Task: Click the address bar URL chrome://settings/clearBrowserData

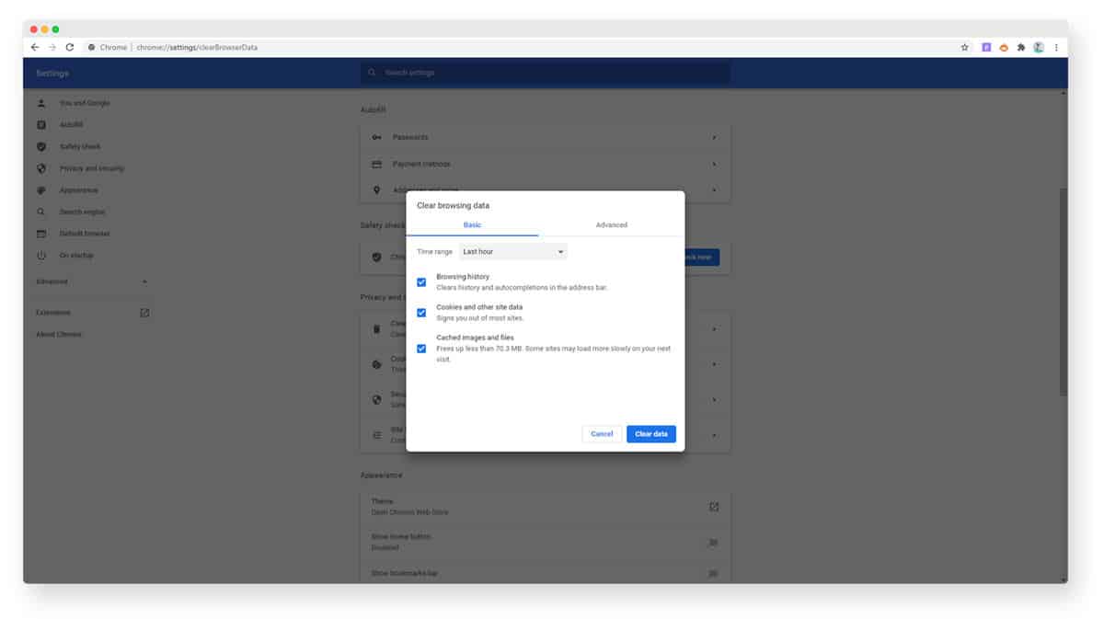Action: 197,47
